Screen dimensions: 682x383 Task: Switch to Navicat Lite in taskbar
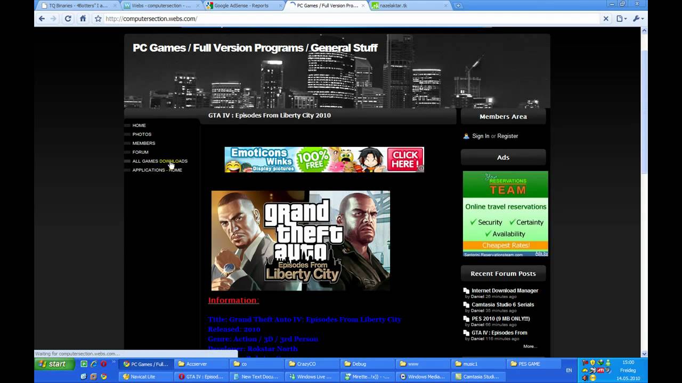147,377
